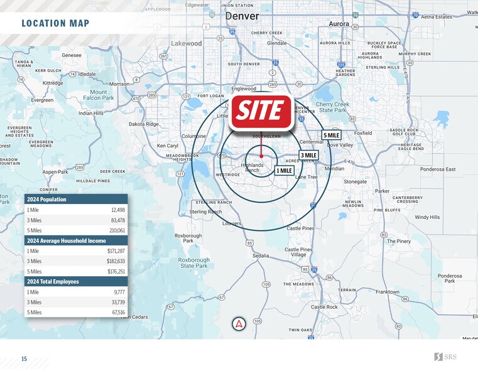Image resolution: width=478 pixels, height=369 pixels.
Task: Click the page number 15
Action: coord(24,359)
